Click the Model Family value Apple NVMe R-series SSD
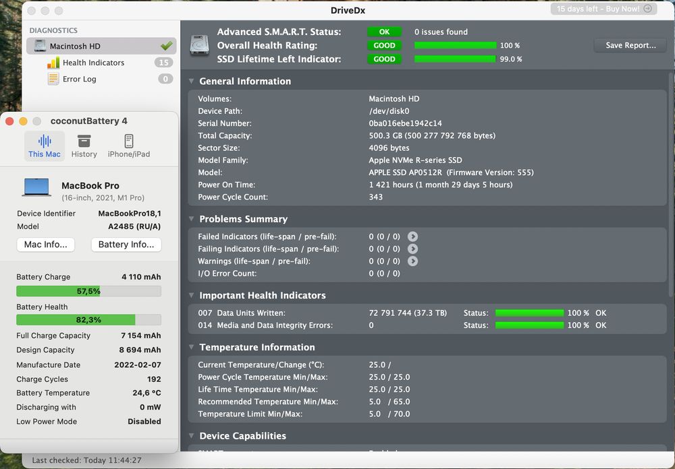 coord(415,160)
